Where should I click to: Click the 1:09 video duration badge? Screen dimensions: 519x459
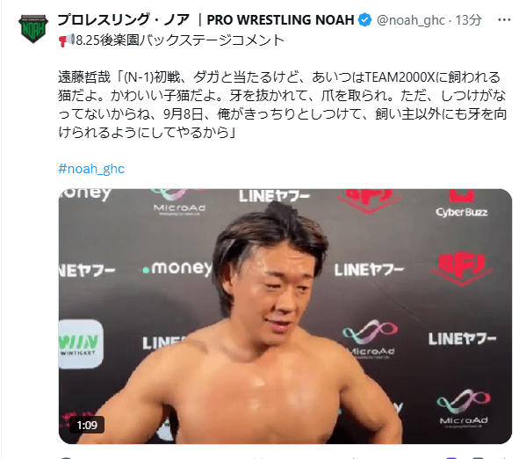[87, 425]
